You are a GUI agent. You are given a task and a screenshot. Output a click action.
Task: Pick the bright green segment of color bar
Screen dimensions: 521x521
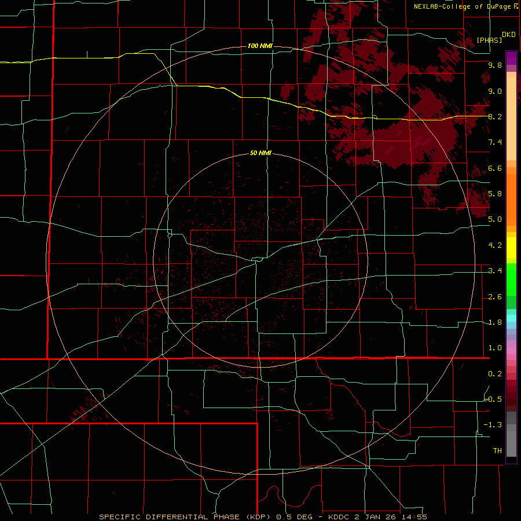(511, 280)
